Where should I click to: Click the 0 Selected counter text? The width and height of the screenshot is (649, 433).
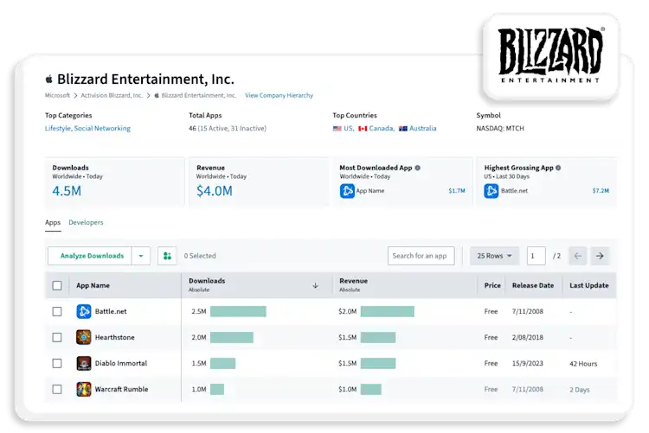[x=200, y=256]
